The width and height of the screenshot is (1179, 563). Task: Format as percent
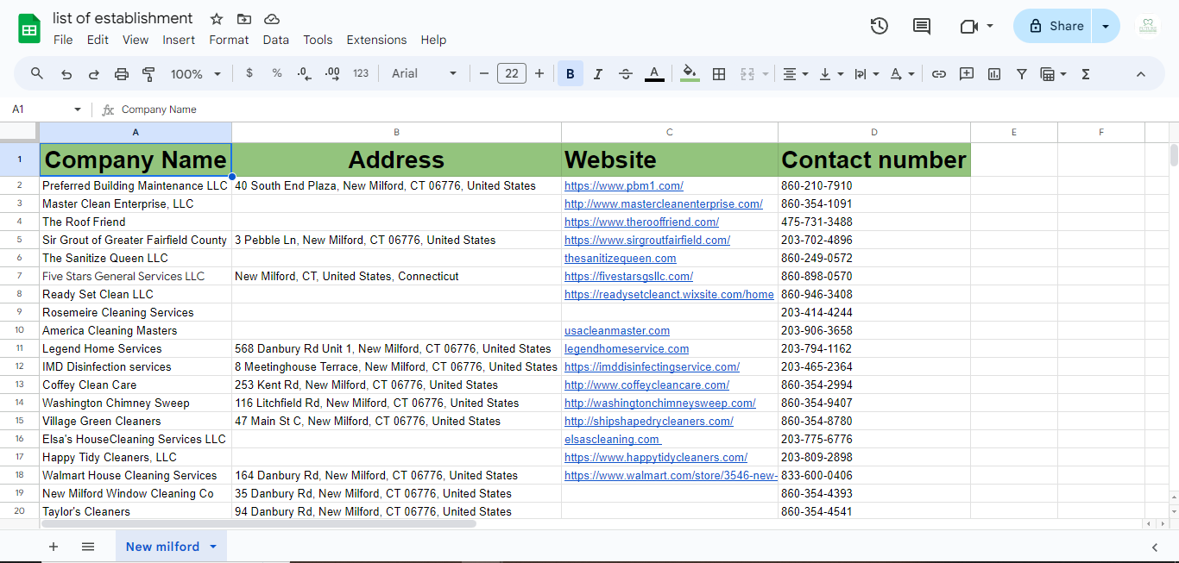(277, 74)
